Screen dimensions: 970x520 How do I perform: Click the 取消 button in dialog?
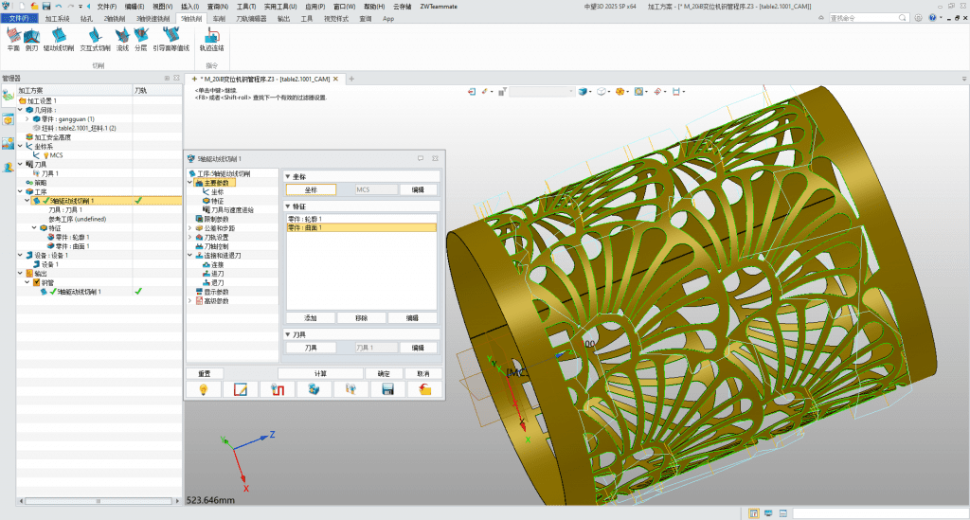pos(422,373)
